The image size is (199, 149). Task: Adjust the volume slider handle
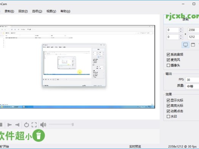point(73,124)
